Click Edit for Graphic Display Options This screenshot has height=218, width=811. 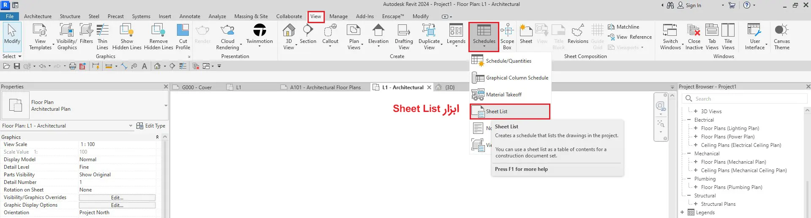click(117, 205)
